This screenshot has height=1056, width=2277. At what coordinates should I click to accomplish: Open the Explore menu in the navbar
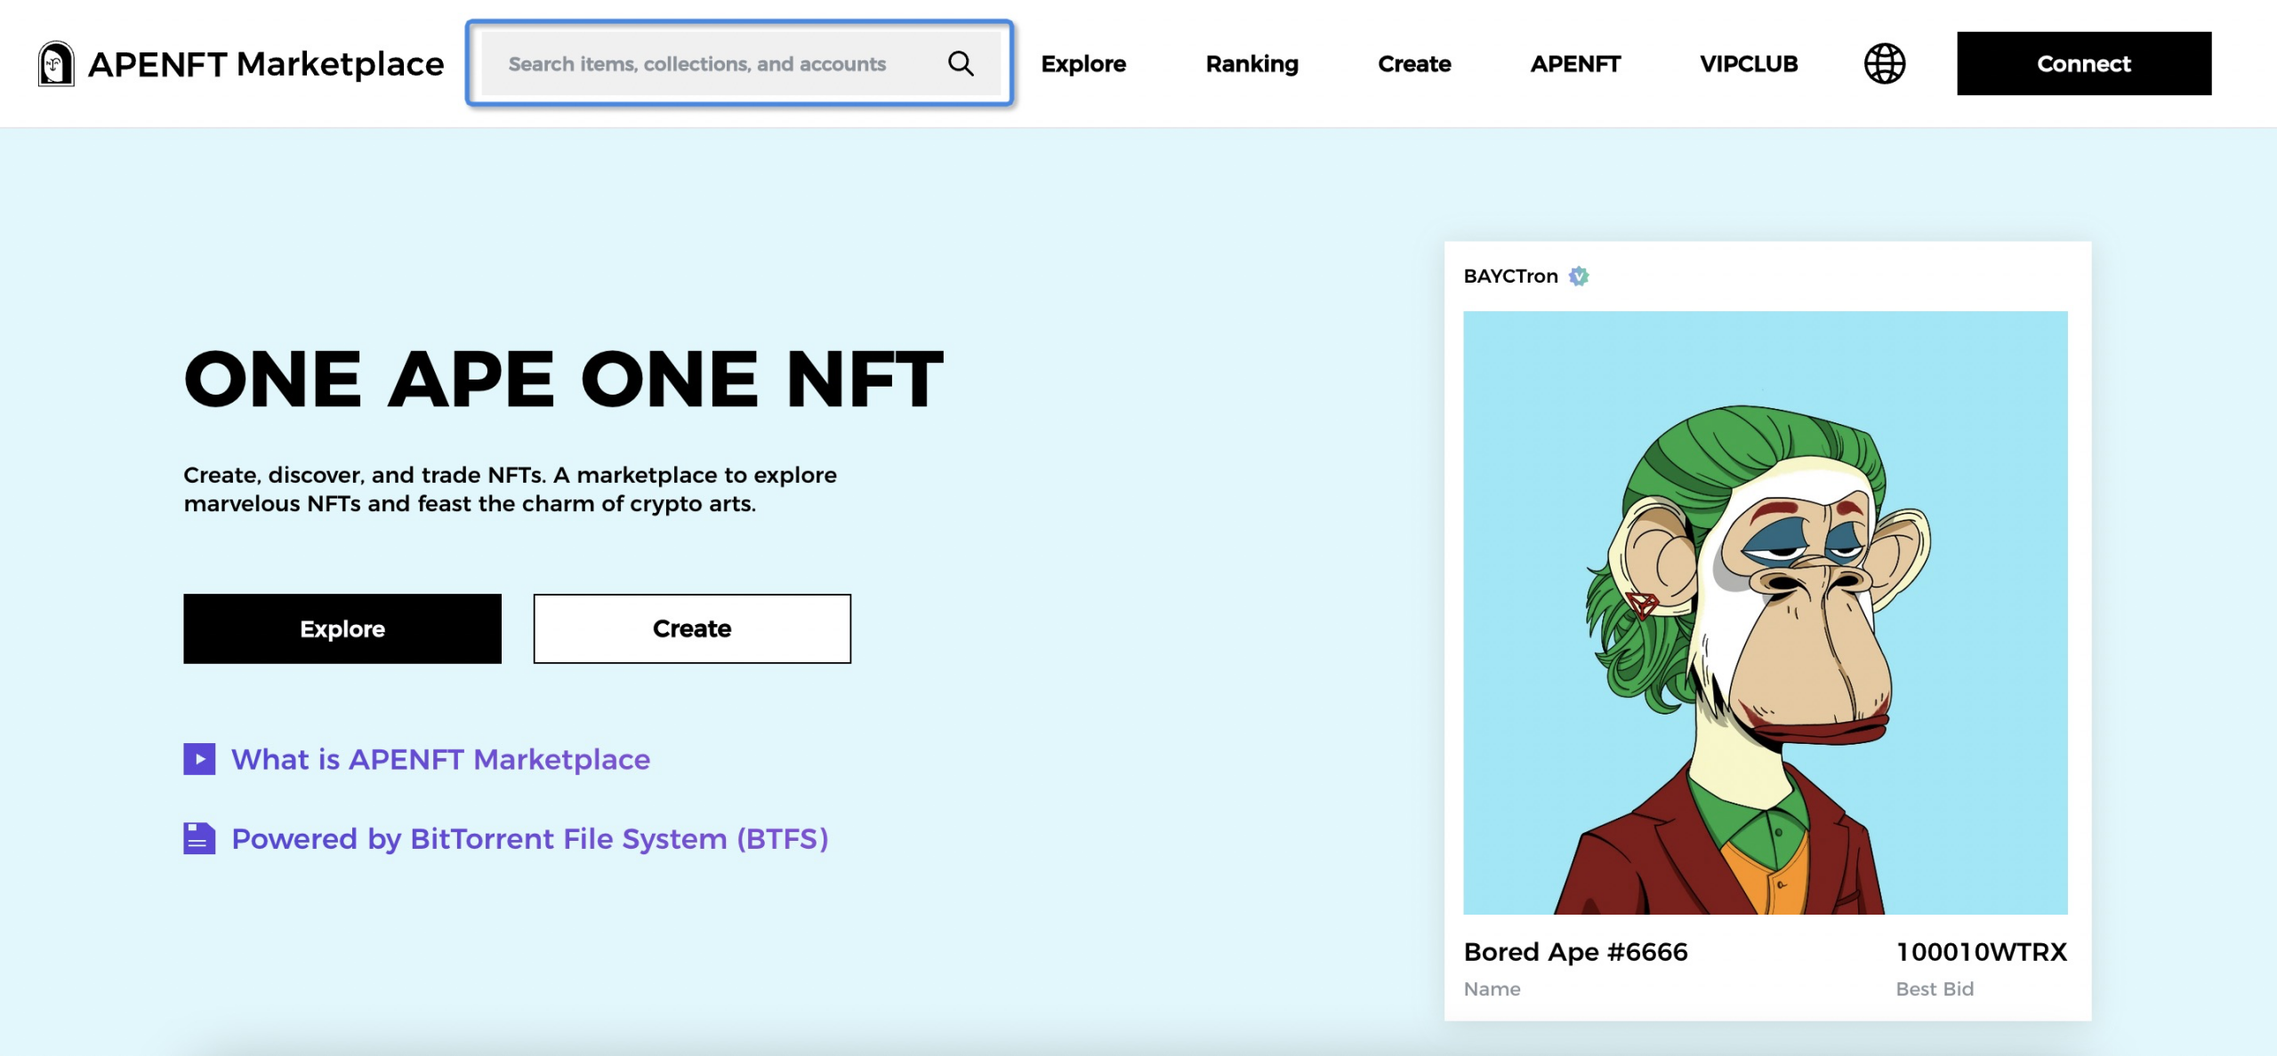coord(1083,64)
